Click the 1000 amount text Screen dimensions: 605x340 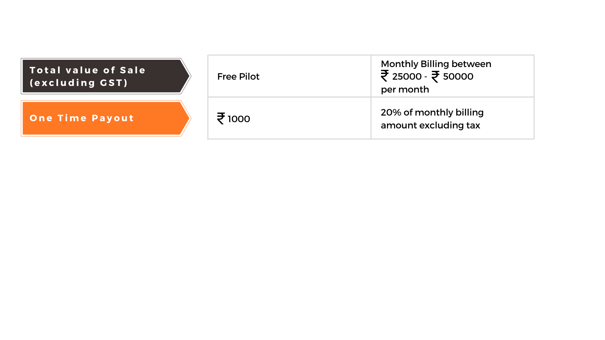pyautogui.click(x=239, y=119)
